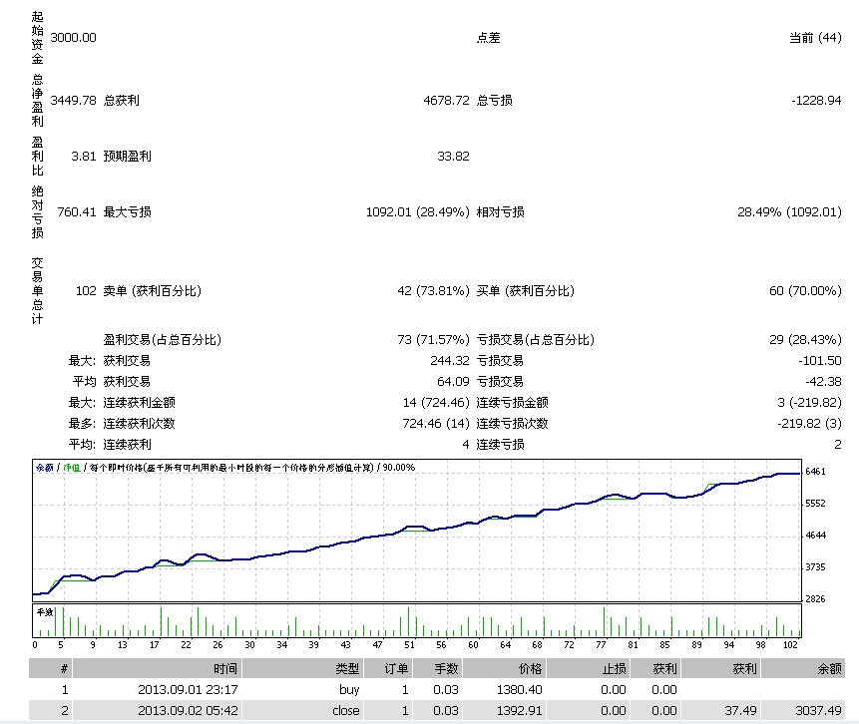Image resolution: width=859 pixels, height=724 pixels.
Task: Click absolute drawdown value 760.41
Action: [77, 212]
